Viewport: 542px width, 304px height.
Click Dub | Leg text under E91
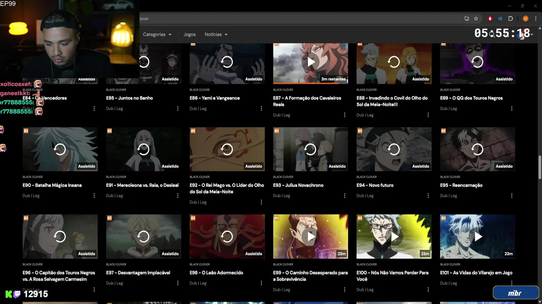(114, 195)
